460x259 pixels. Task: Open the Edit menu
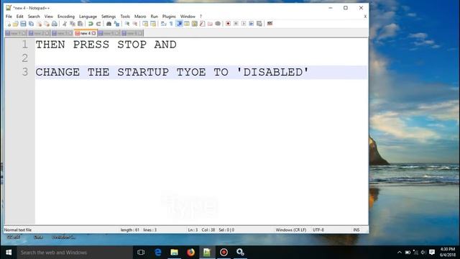[19, 17]
